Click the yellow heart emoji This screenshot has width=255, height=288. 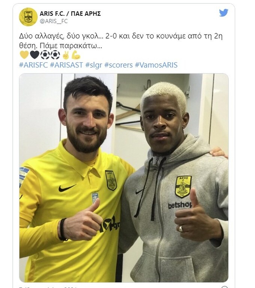coord(24,55)
